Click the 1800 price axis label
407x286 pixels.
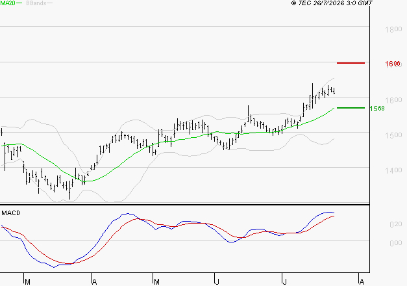[x=393, y=29]
